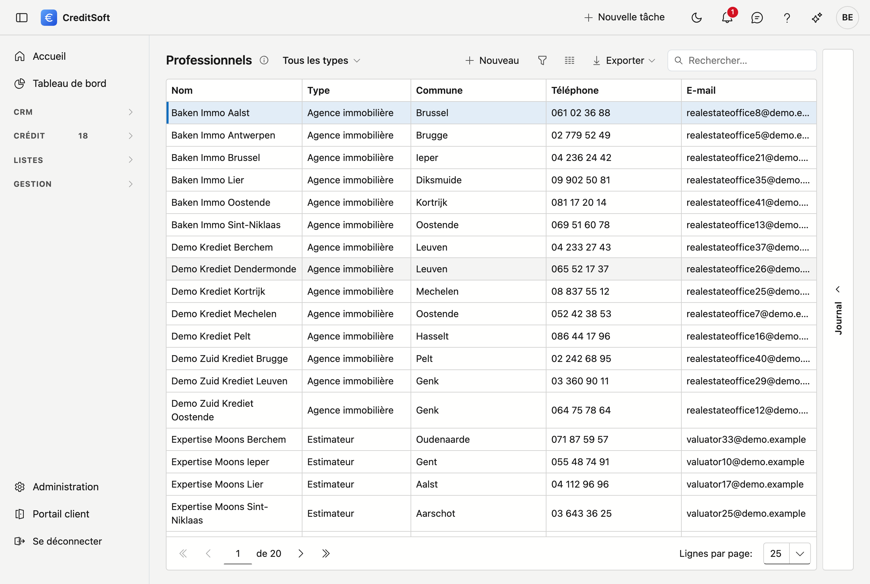Expand the CRÉDIT sidebar section
The image size is (870, 584).
coord(73,135)
